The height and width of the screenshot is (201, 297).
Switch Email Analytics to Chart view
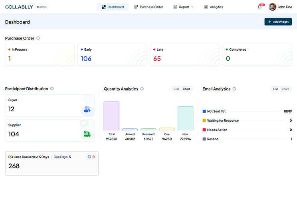(285, 89)
